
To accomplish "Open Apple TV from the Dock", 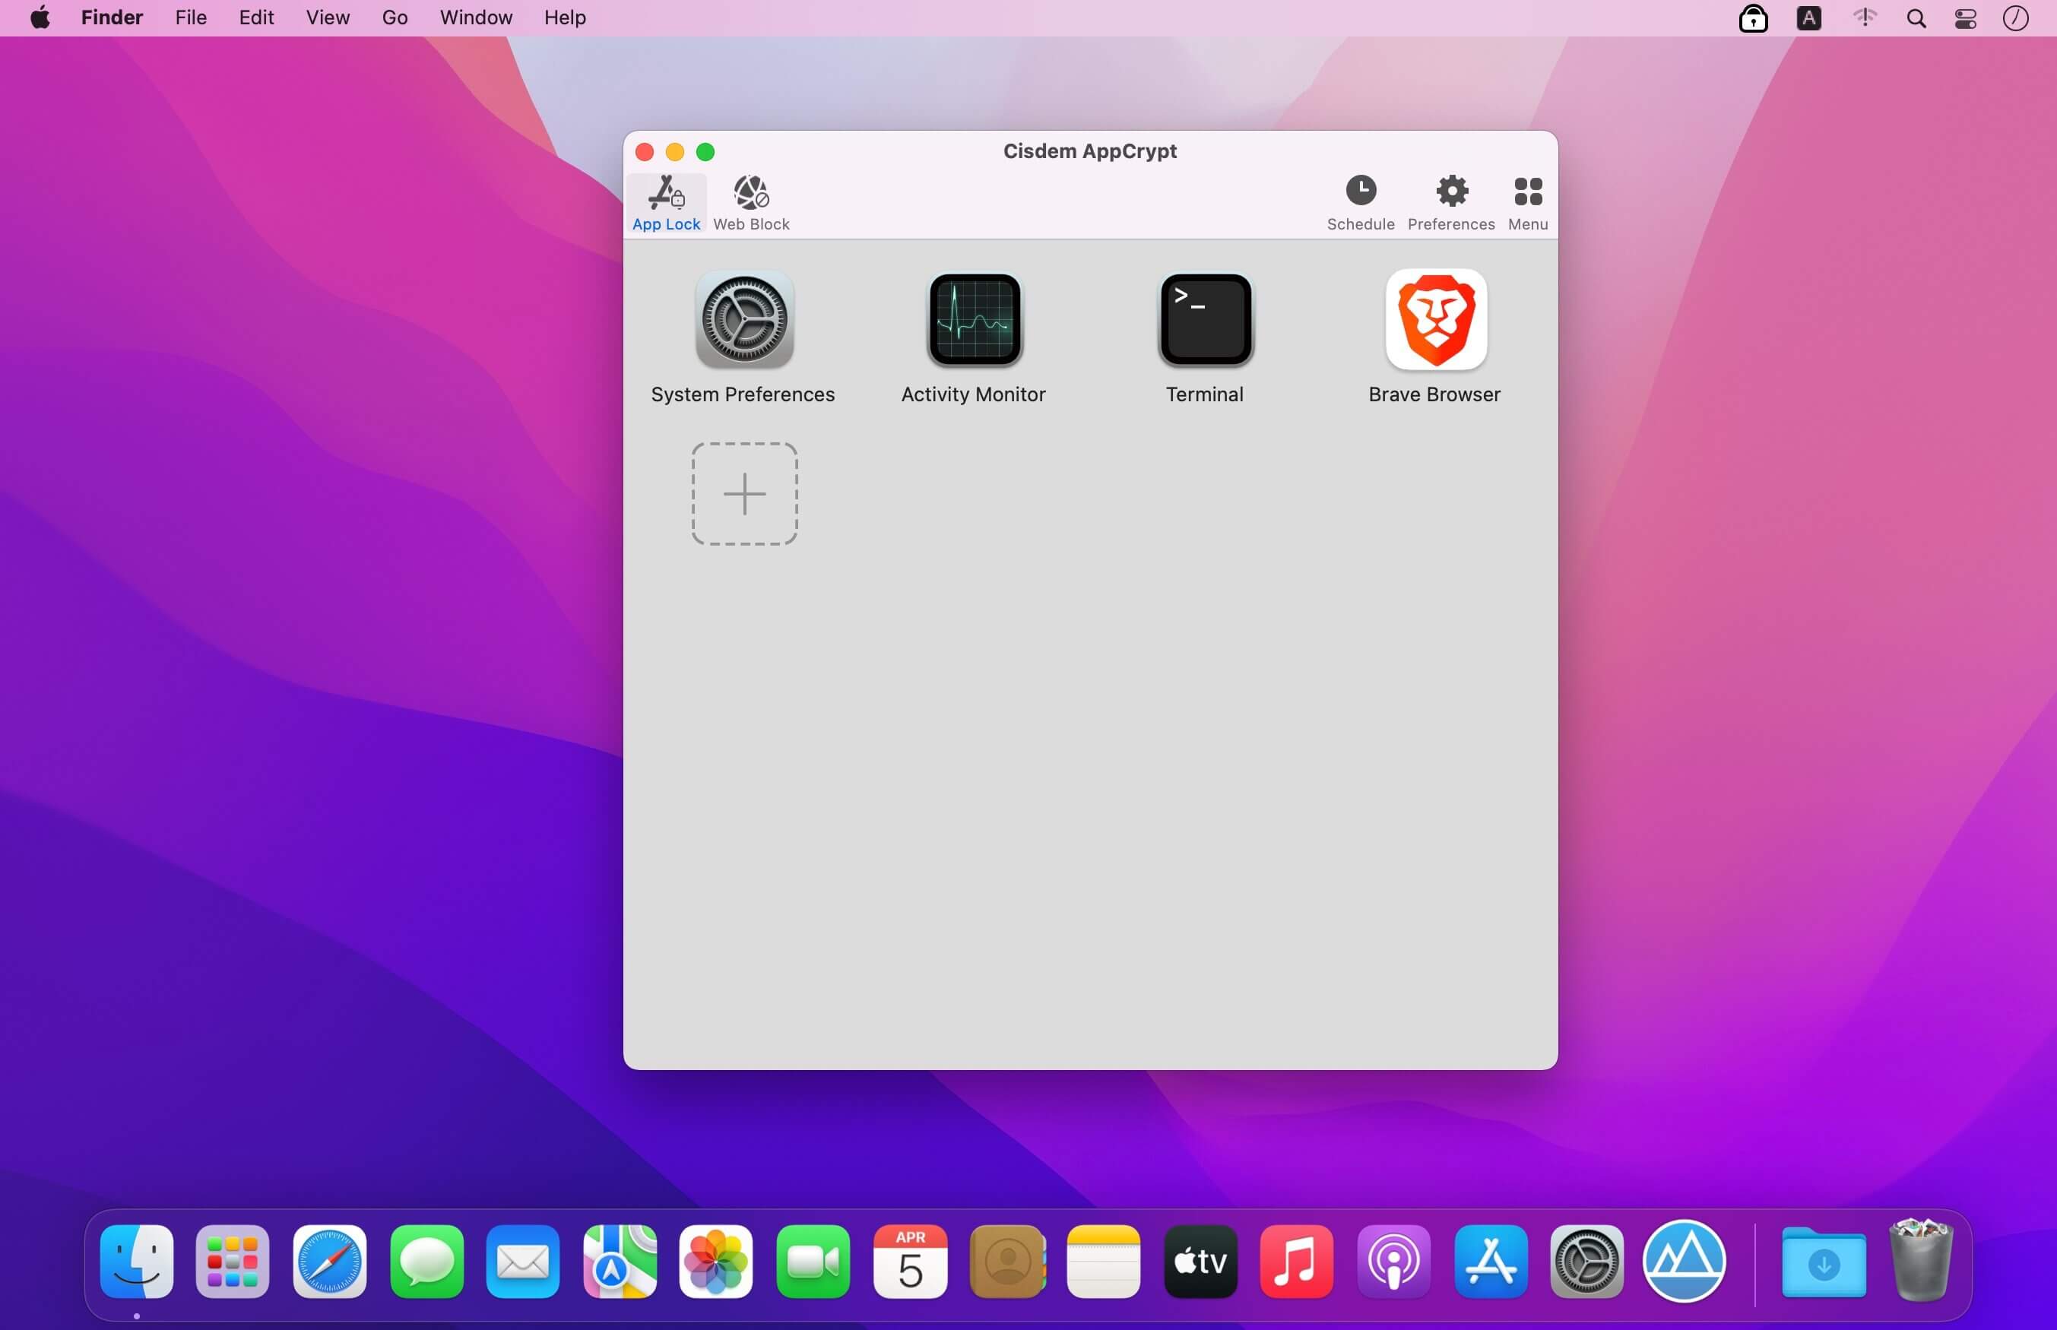I will [x=1200, y=1261].
